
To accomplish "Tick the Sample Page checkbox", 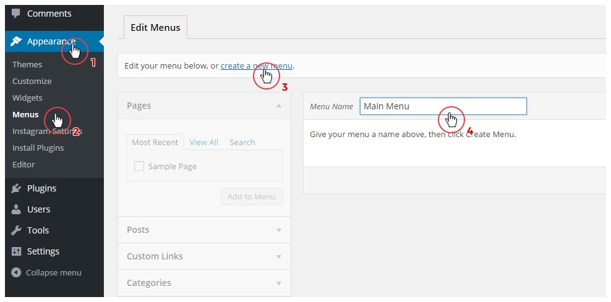I will pos(139,166).
